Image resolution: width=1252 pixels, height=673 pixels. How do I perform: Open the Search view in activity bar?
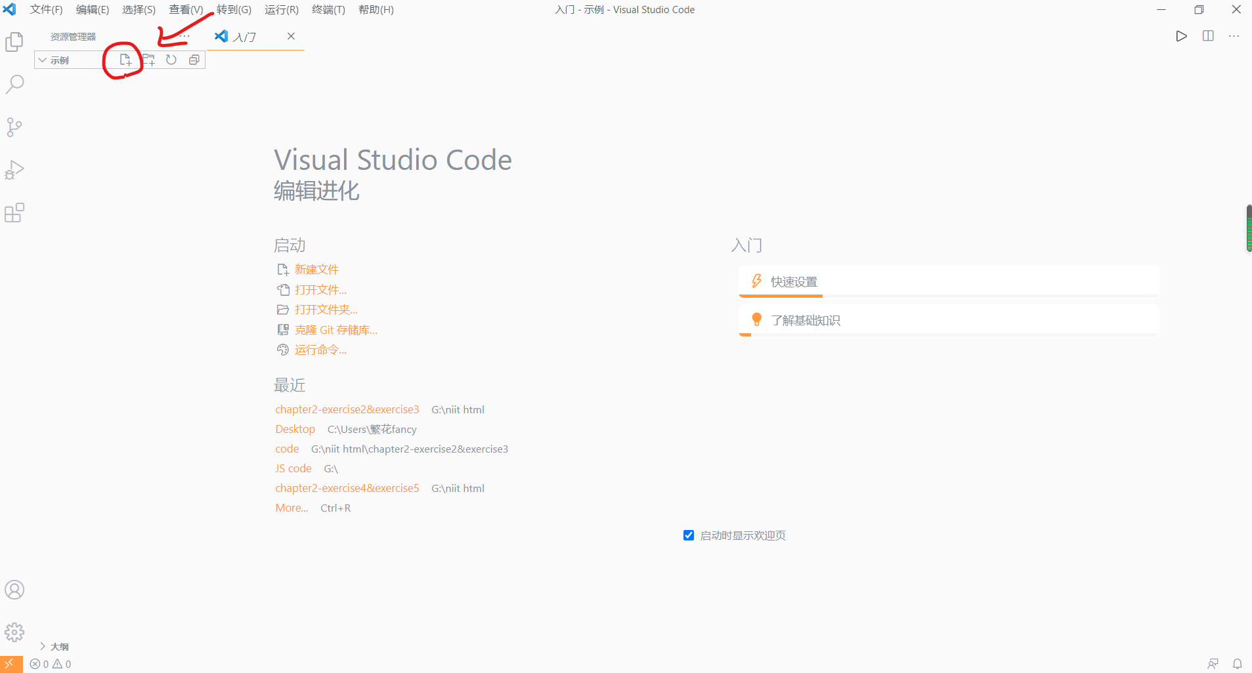(14, 84)
